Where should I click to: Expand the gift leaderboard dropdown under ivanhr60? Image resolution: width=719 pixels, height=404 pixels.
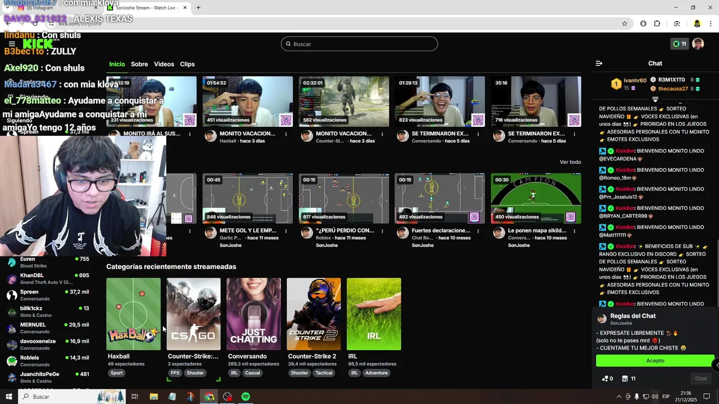pos(655,99)
